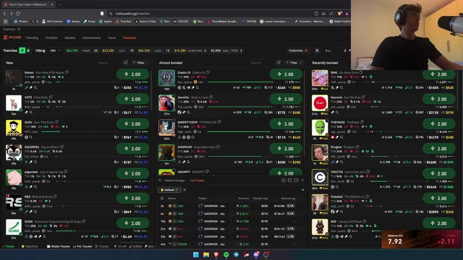
Task: Open the pigwohat pig thumbnail
Action: 14,177
